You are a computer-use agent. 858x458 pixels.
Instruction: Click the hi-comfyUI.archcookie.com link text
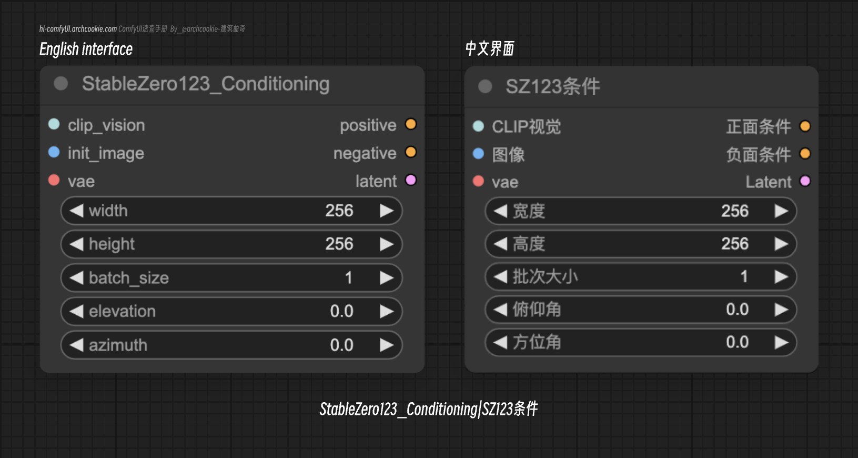pyautogui.click(x=78, y=29)
